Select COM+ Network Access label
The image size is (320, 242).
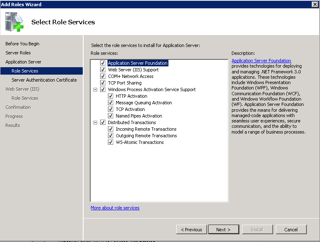click(x=131, y=76)
